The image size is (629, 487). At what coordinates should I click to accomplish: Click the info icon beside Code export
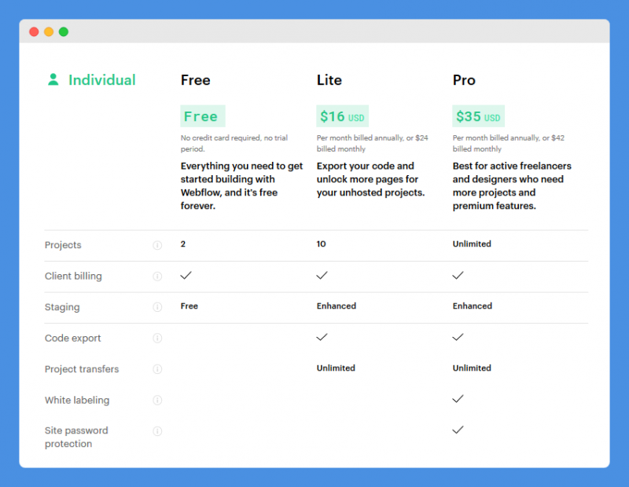(157, 339)
